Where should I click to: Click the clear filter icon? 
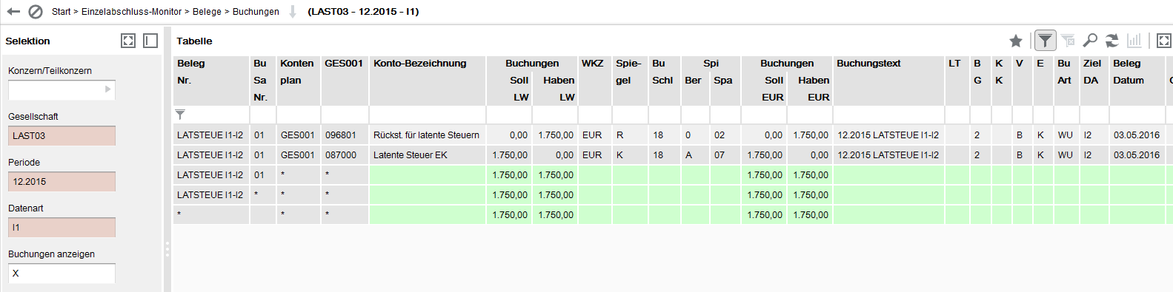(1068, 41)
